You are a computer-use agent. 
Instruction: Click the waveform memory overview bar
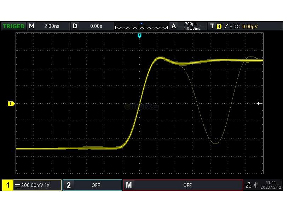point(141,26)
